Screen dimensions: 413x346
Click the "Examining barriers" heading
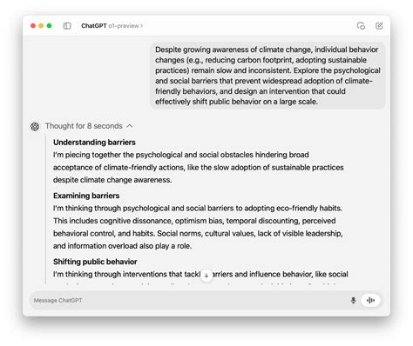pyautogui.click(x=86, y=196)
